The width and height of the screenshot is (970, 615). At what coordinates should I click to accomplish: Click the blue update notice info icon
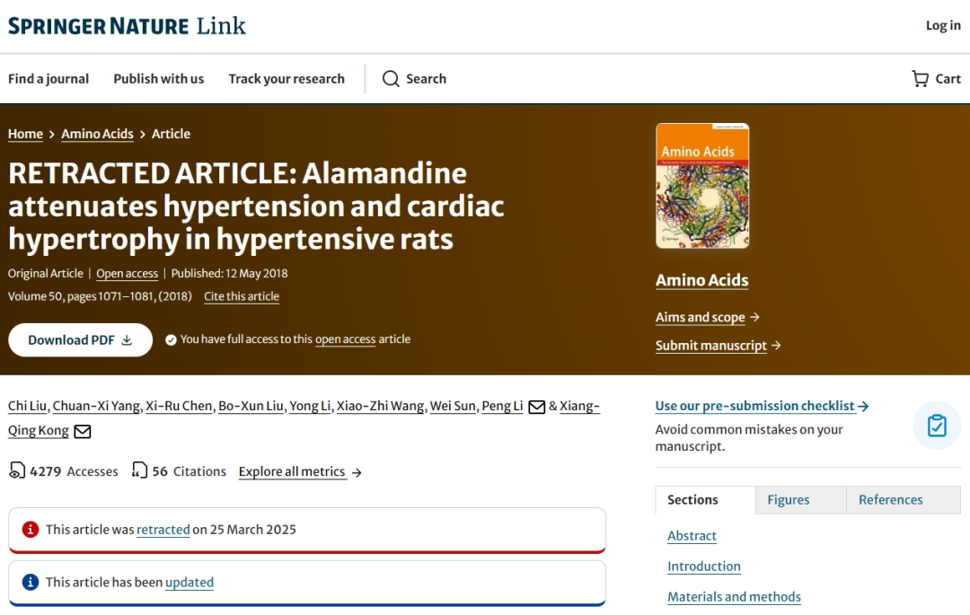click(31, 582)
